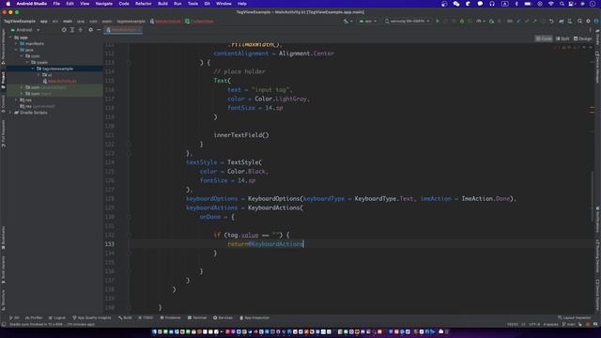601x338 pixels.
Task: Open IDE settings gear icon in toolbar
Action: tap(589, 21)
